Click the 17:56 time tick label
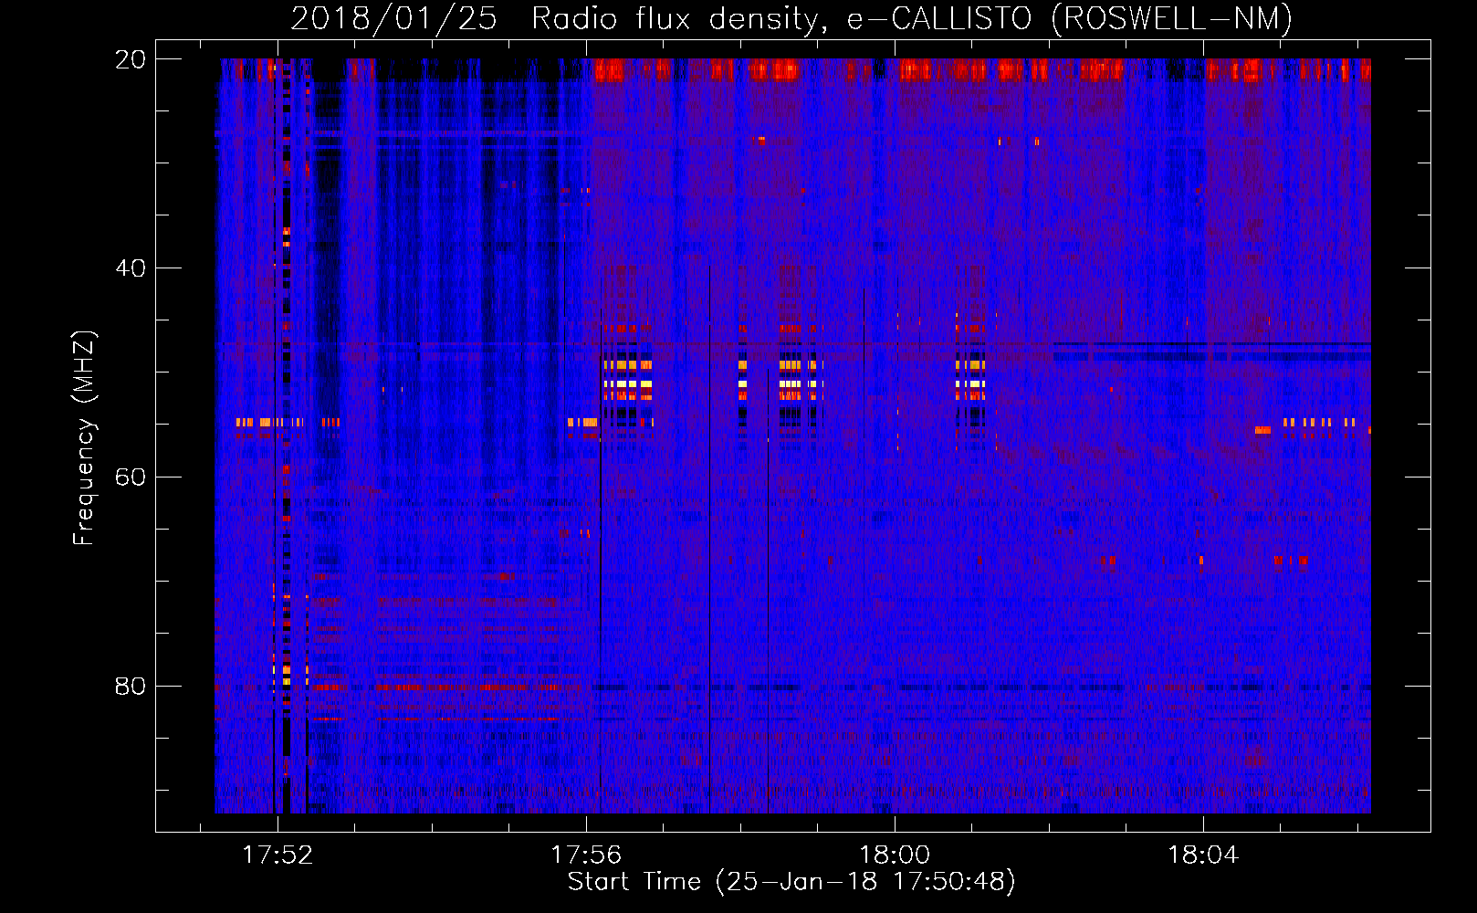The width and height of the screenshot is (1477, 913). 586,855
